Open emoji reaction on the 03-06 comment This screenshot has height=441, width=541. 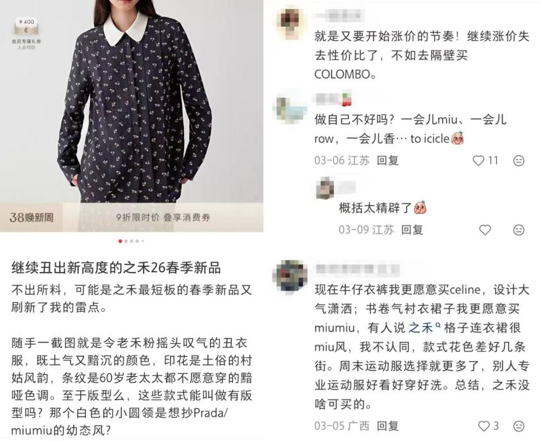[x=519, y=161]
